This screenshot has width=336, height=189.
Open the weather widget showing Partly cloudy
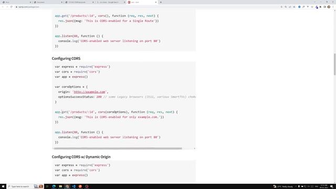tap(283, 186)
